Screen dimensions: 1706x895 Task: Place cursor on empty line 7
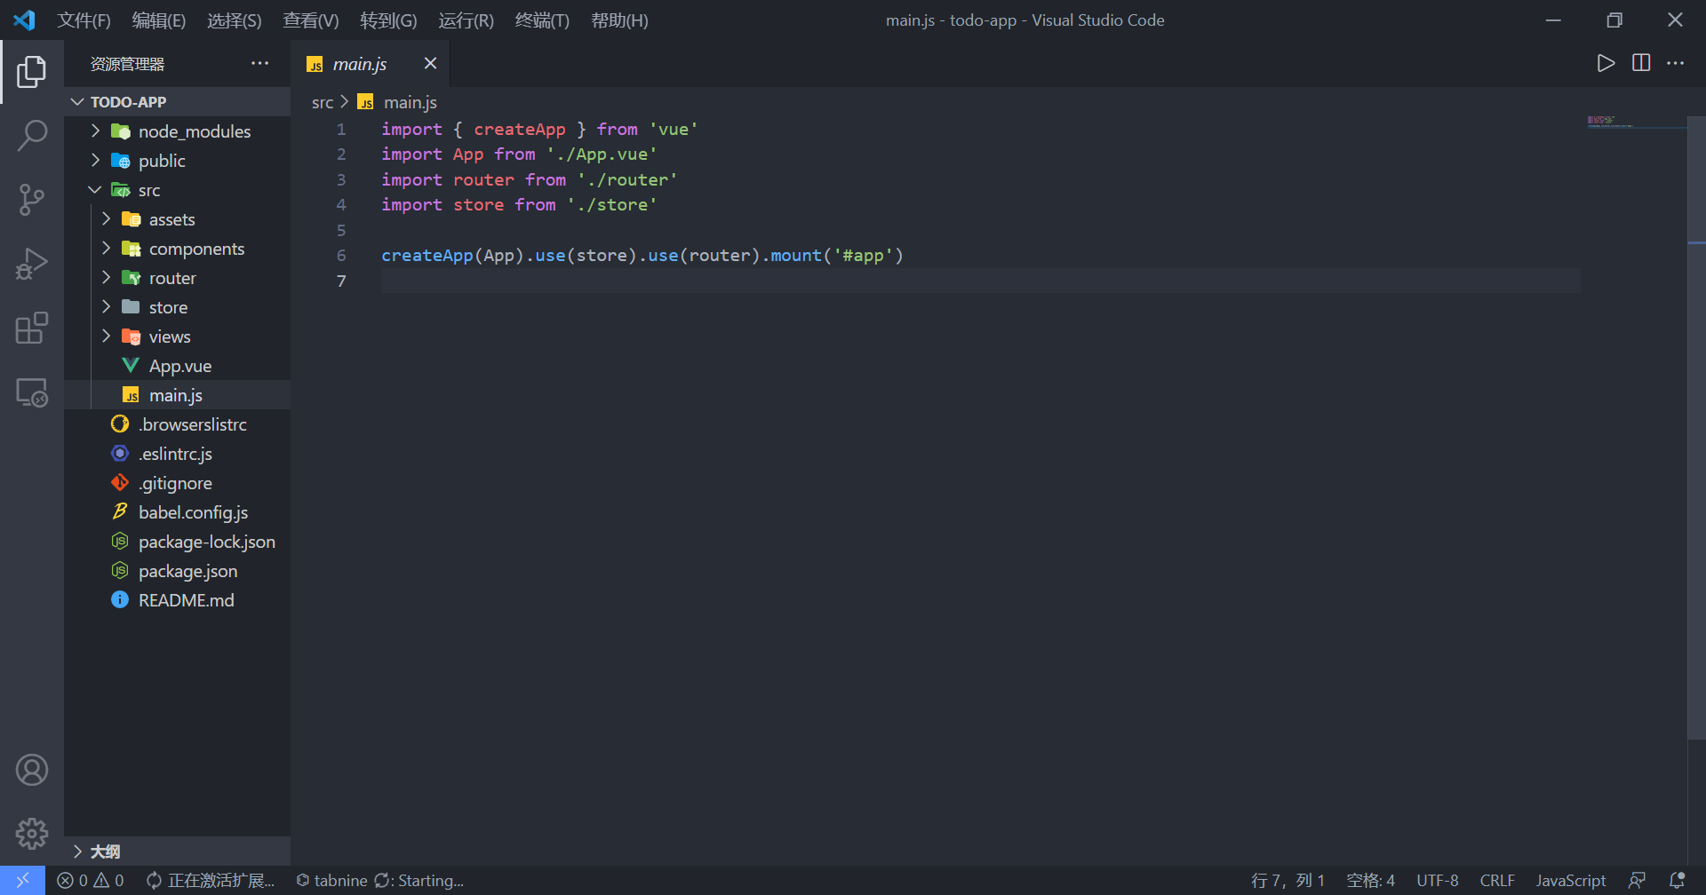981,281
